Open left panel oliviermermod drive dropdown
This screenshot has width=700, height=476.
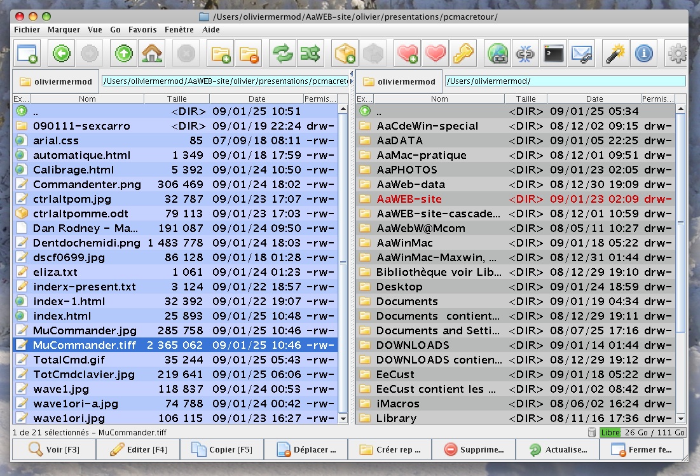(x=56, y=81)
